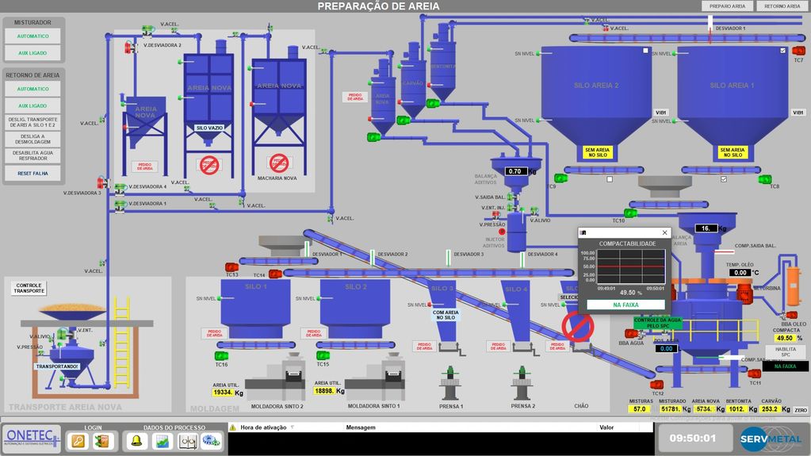Open the trend chart icon in Dados do Processo
811x456 pixels.
pyautogui.click(x=162, y=441)
